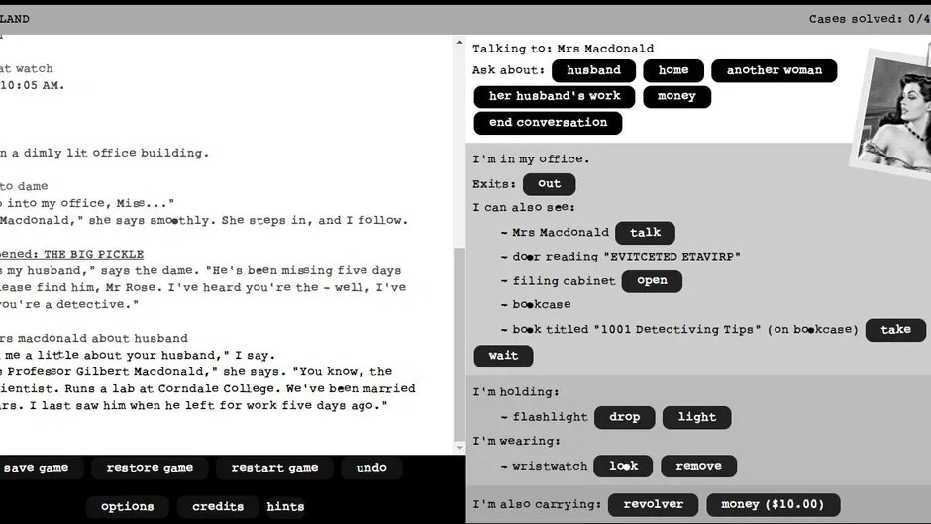Open the options menu
The height and width of the screenshot is (524, 931).
(127, 507)
